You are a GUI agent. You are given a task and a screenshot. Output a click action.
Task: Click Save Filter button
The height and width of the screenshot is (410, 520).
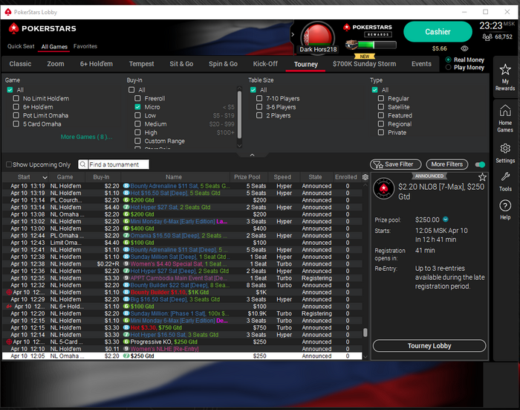[395, 164]
